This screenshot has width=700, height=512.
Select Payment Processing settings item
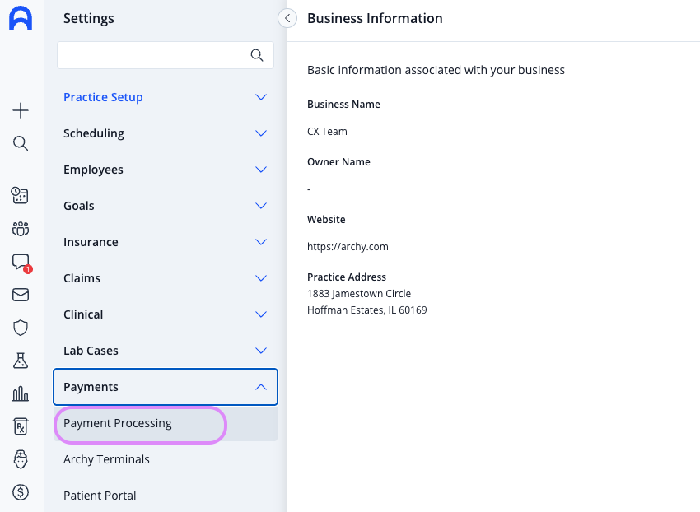point(166,423)
